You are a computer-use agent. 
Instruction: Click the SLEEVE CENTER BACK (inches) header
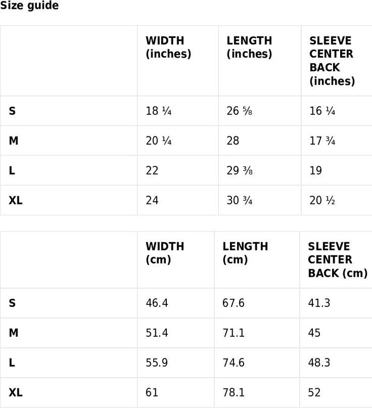[332, 61]
